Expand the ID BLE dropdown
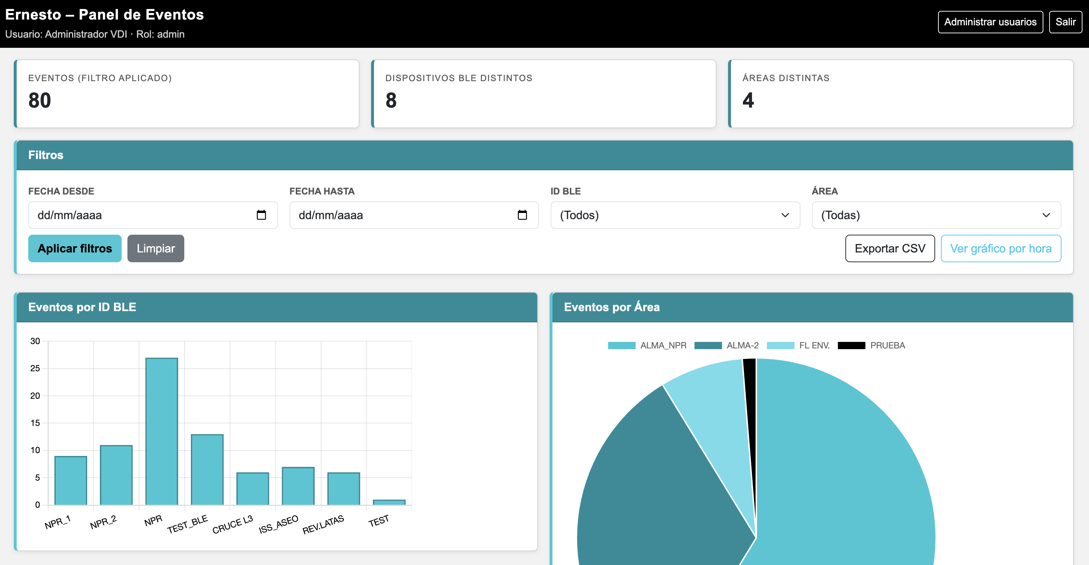This screenshot has width=1089, height=565. click(x=675, y=215)
